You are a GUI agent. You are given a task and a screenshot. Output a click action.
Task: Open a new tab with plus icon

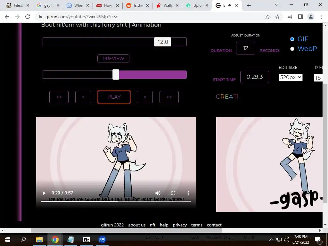(249, 6)
